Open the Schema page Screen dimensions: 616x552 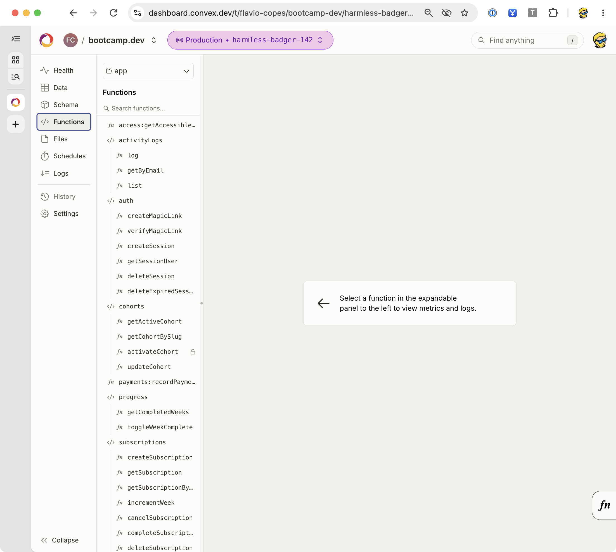[x=64, y=105]
